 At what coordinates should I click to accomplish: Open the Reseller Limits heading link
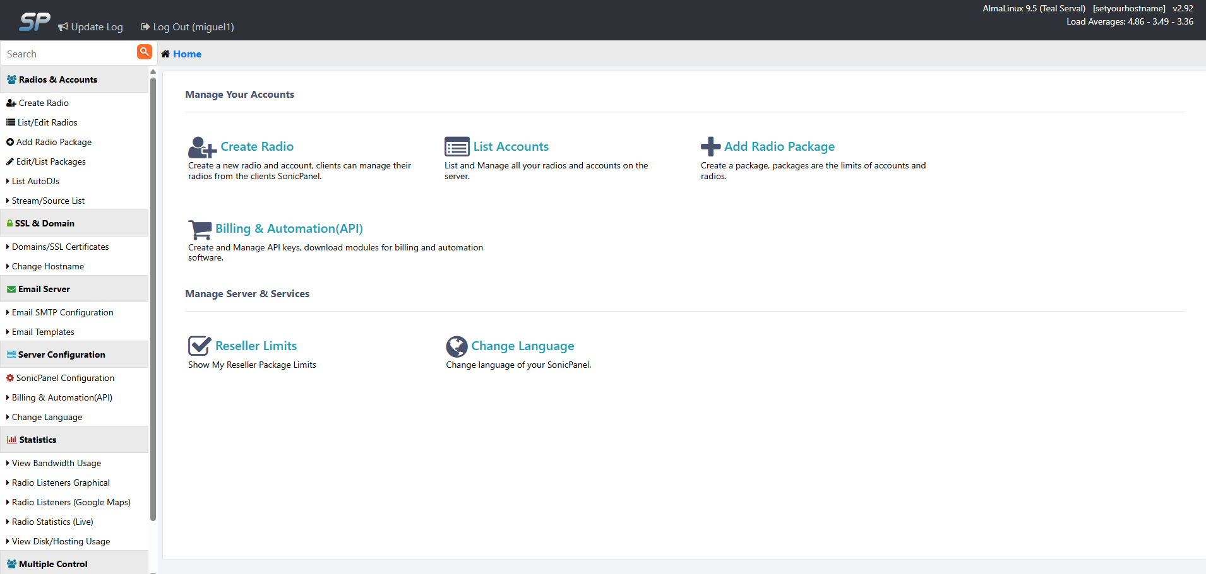[256, 346]
